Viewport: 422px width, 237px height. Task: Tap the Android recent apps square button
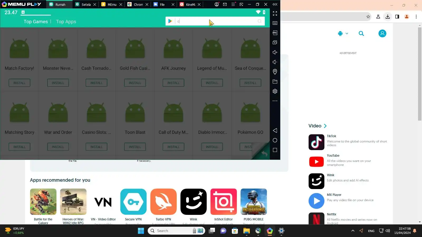(x=275, y=150)
